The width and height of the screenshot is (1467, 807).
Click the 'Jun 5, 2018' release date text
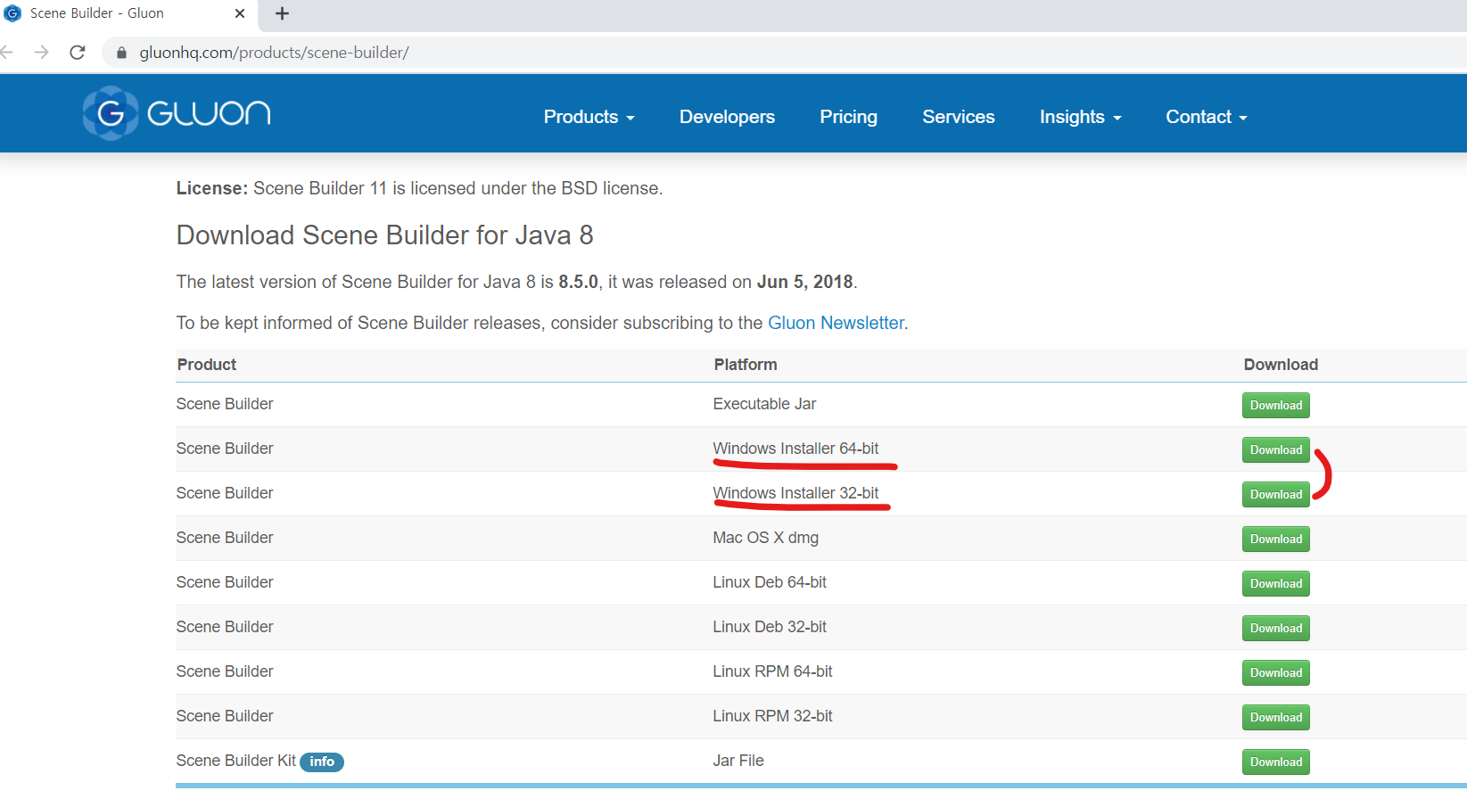pos(805,282)
